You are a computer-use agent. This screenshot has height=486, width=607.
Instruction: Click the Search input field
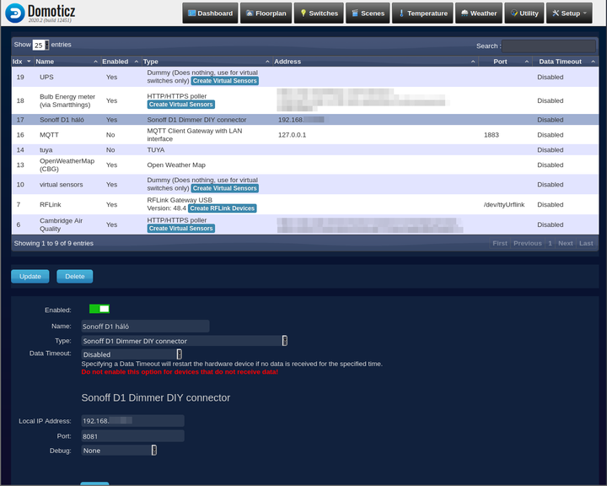click(x=549, y=46)
